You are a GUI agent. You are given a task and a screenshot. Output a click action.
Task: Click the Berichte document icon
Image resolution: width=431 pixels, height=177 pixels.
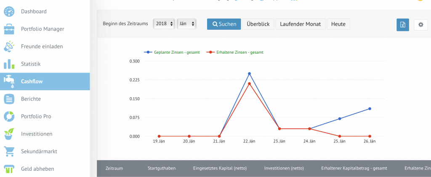(9, 99)
